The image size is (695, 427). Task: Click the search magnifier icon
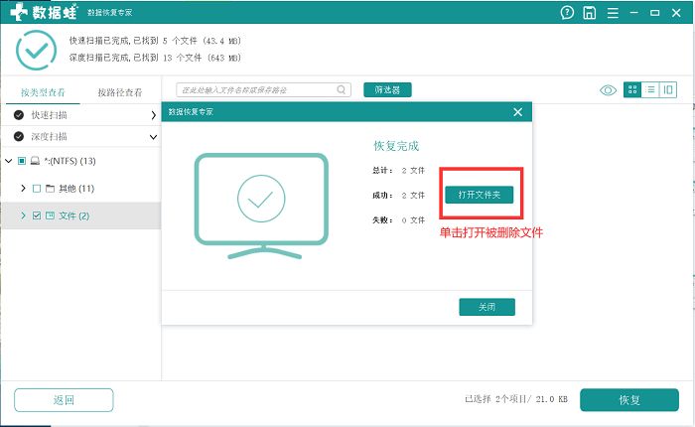click(343, 90)
